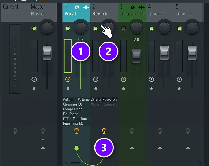Mute the Reverb track using its green LED
The image size is (209, 166).
click(x=96, y=28)
